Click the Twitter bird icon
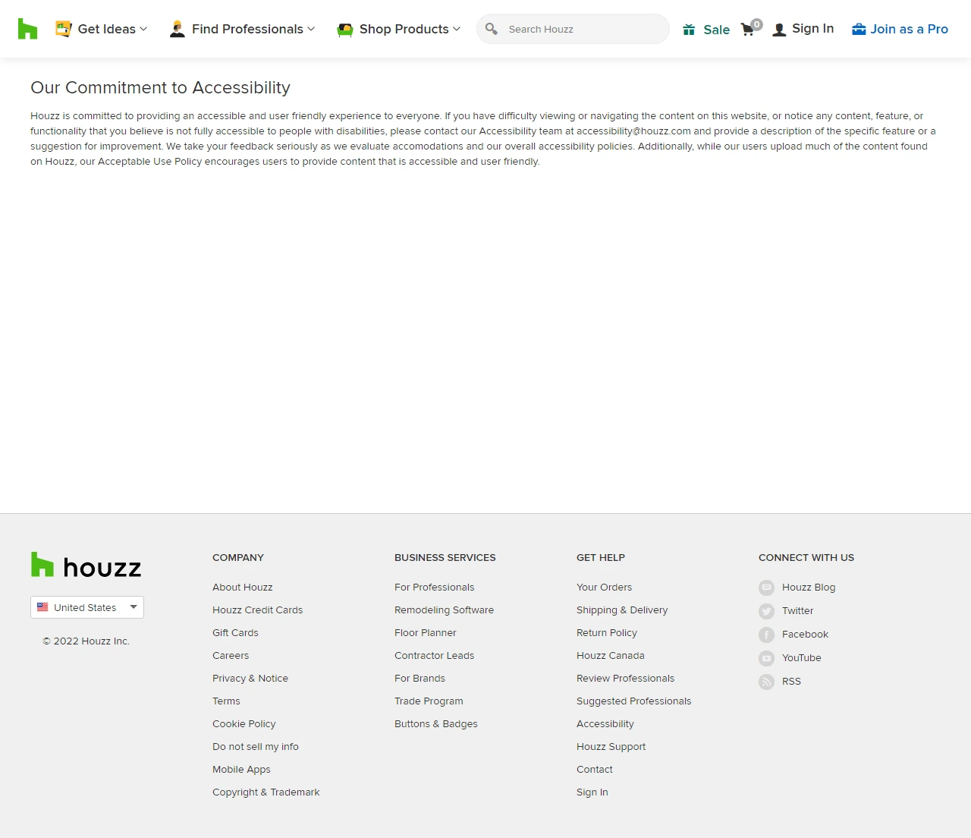Image resolution: width=971 pixels, height=838 pixels. click(x=766, y=611)
